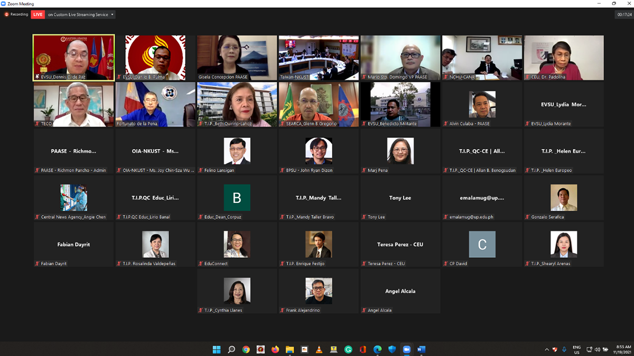This screenshot has height=356, width=634.
Task: Click the volume speaker icon in tray
Action: [x=596, y=349]
